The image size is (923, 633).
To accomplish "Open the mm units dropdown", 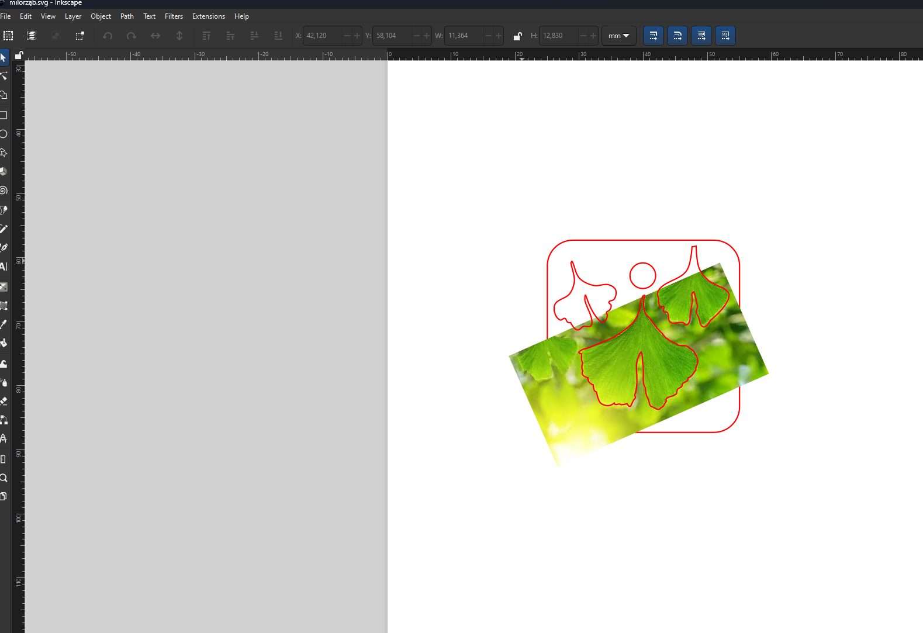I will click(619, 36).
